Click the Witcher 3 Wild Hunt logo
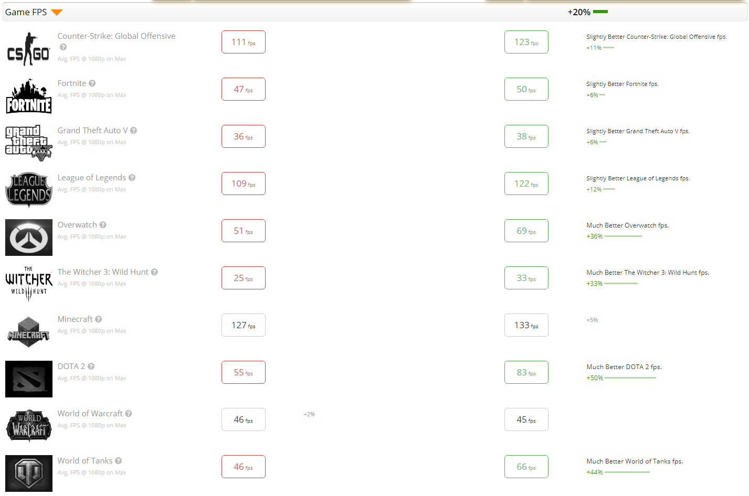This screenshot has width=749, height=496. pyautogui.click(x=29, y=285)
